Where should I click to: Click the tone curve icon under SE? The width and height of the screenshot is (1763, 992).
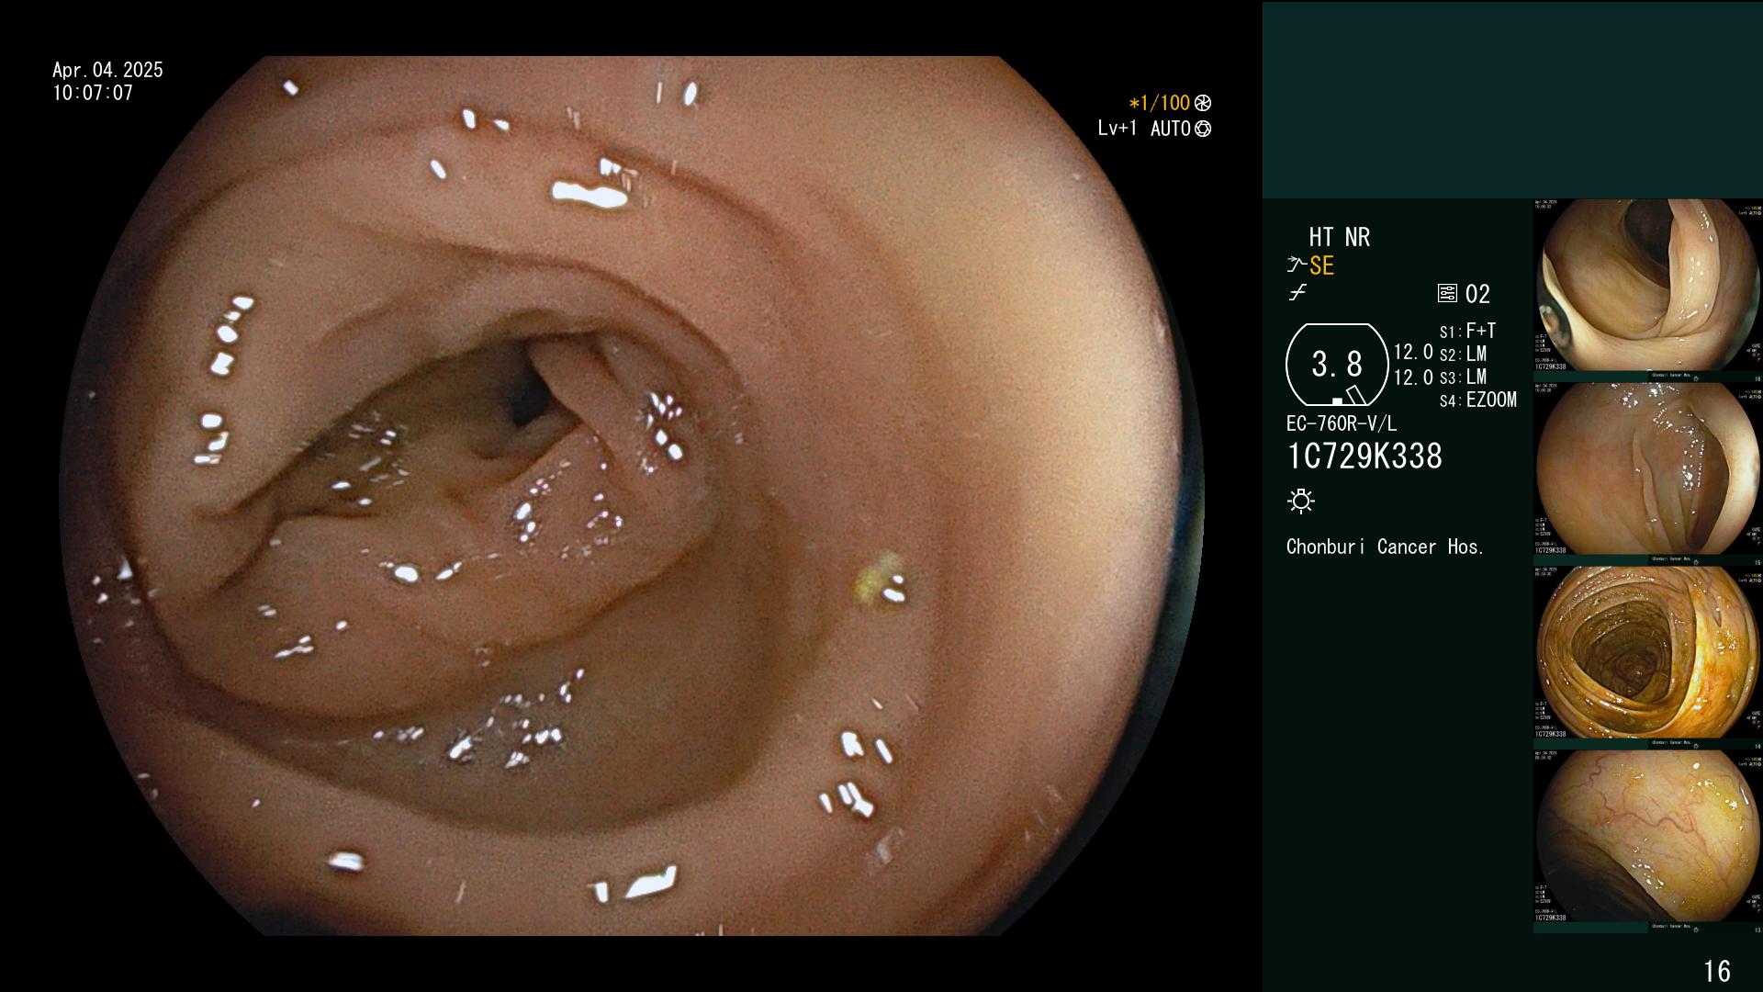tap(1297, 293)
